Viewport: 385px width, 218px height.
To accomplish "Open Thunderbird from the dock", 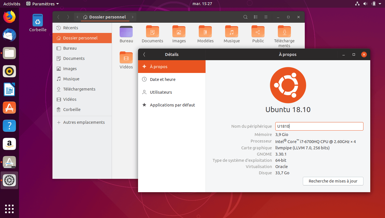I will pos(9,35).
